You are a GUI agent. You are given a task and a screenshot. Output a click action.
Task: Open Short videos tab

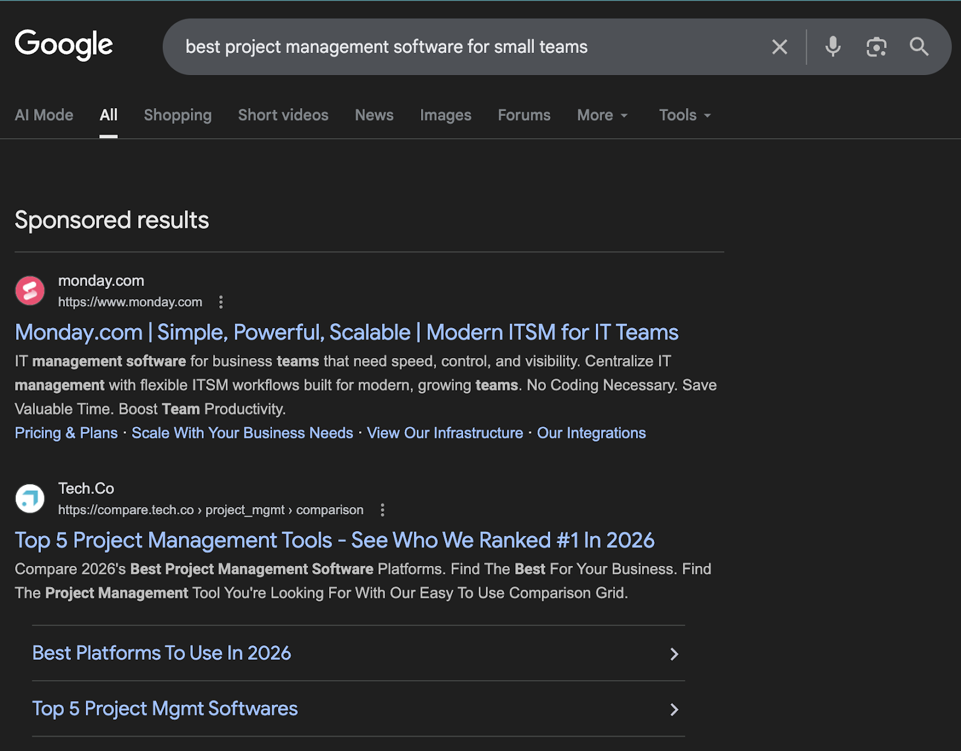(x=283, y=115)
